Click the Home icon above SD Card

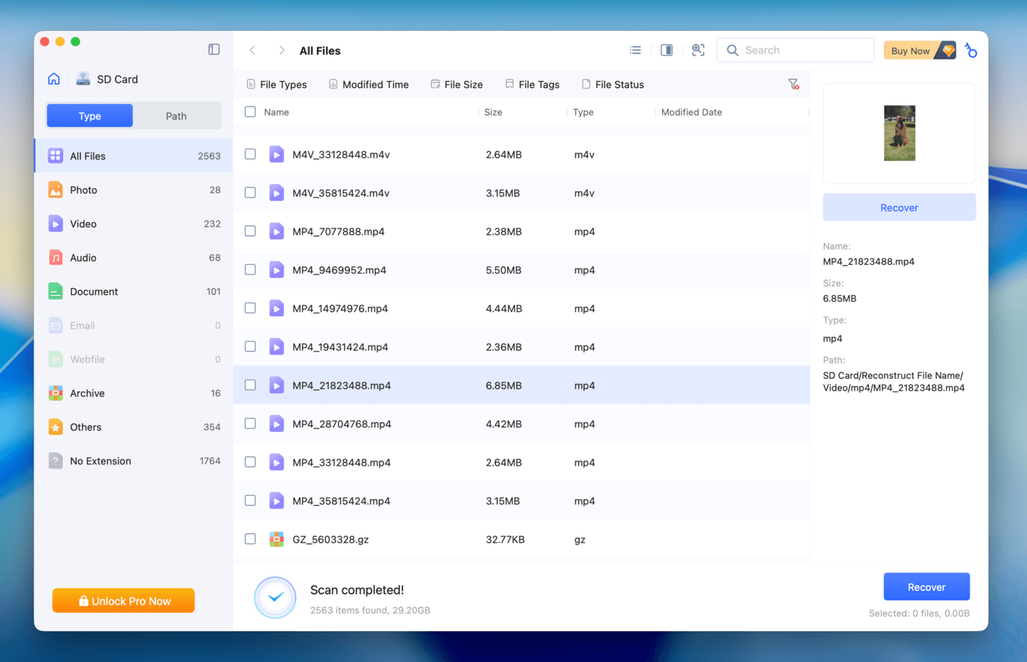[x=53, y=78]
